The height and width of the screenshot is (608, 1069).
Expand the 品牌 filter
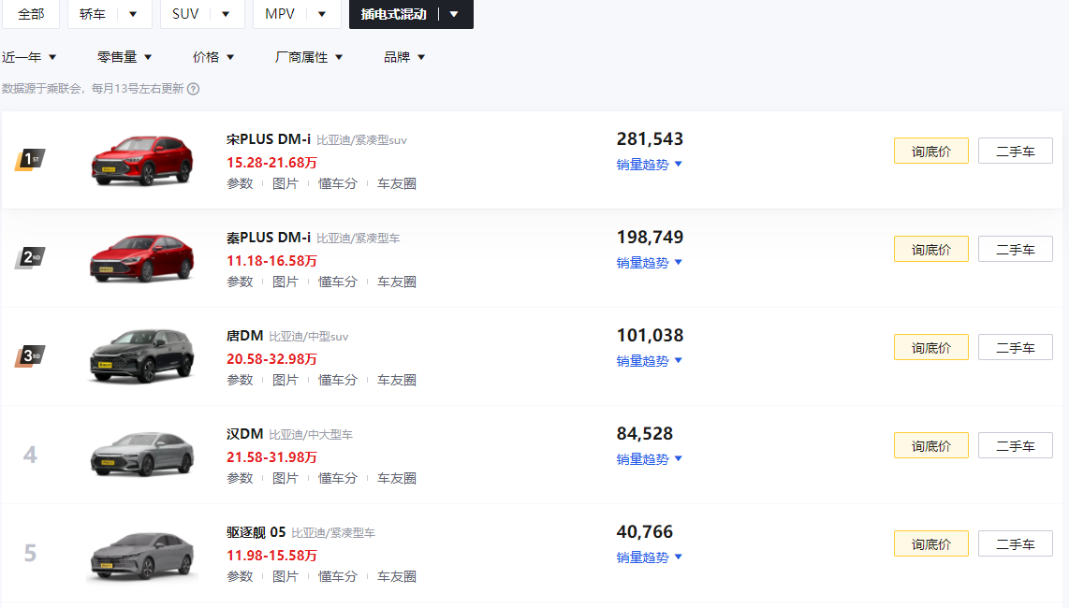pos(405,57)
